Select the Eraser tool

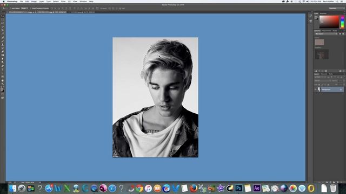pos(3,52)
